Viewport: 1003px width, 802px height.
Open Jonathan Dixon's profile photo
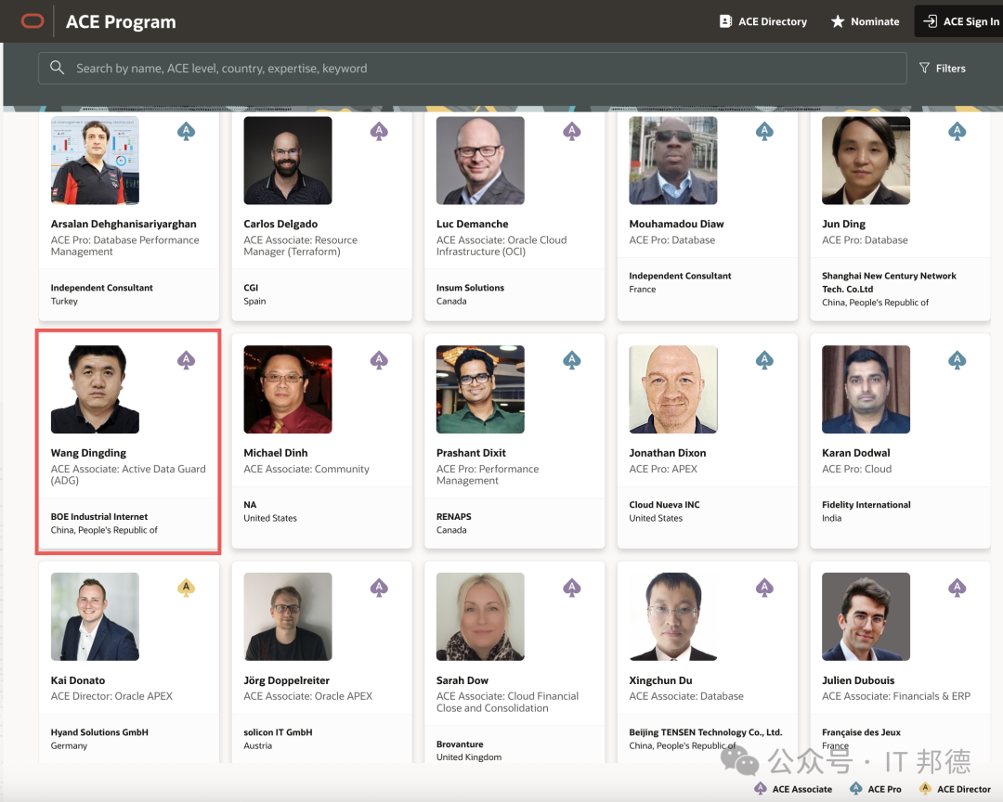pos(673,390)
